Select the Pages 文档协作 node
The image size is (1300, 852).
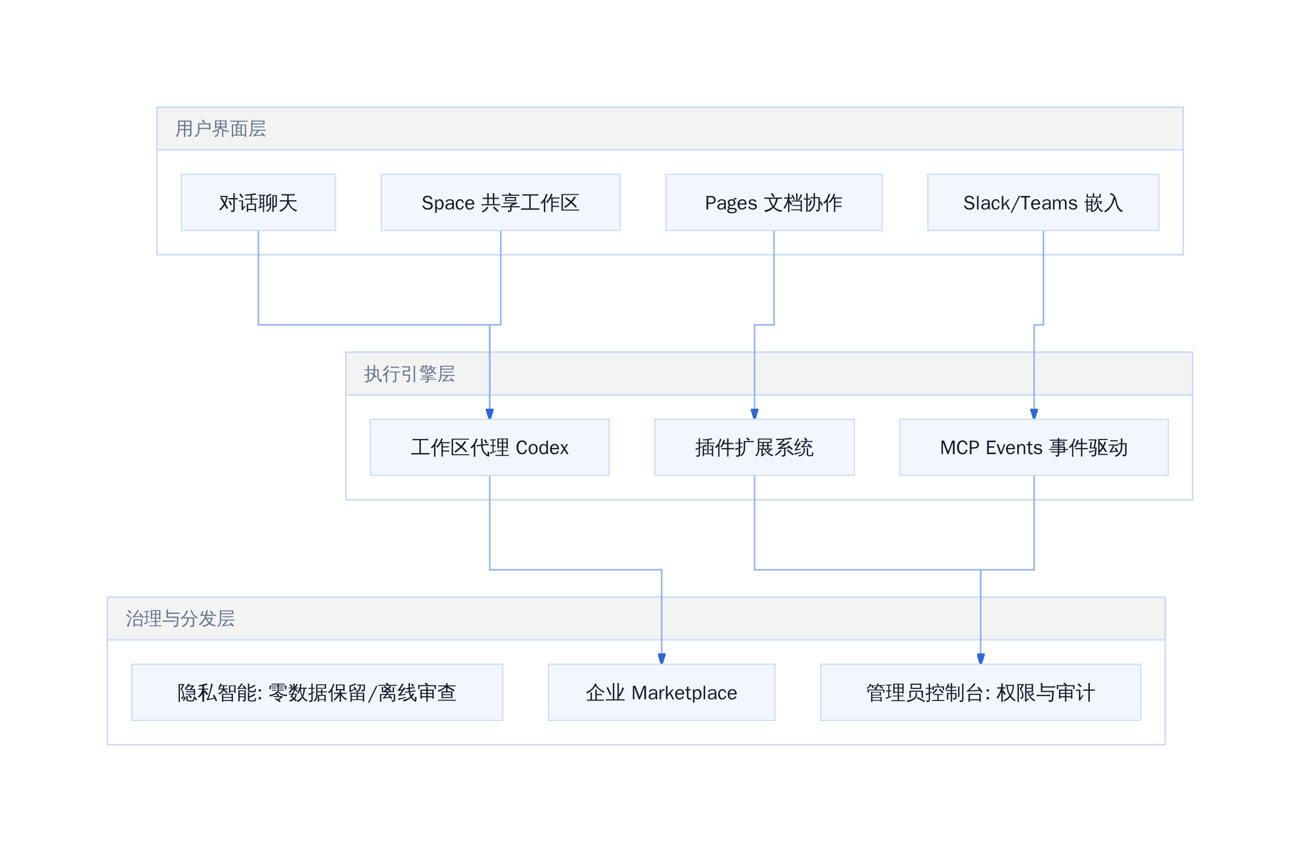(x=774, y=202)
